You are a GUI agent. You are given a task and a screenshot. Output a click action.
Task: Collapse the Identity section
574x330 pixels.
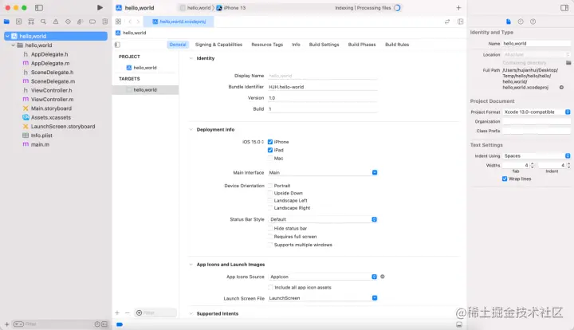(x=191, y=58)
